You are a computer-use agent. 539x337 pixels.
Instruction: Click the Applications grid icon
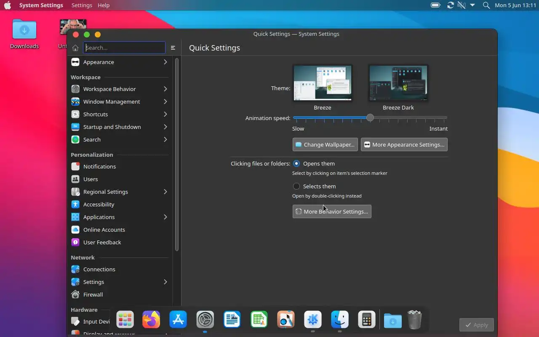point(75,217)
